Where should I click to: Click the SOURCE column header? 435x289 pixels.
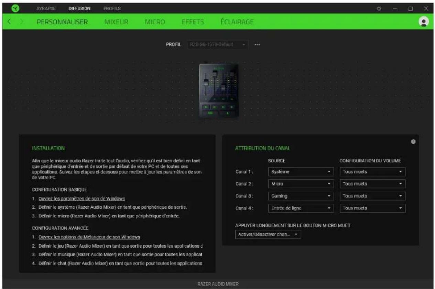click(276, 161)
